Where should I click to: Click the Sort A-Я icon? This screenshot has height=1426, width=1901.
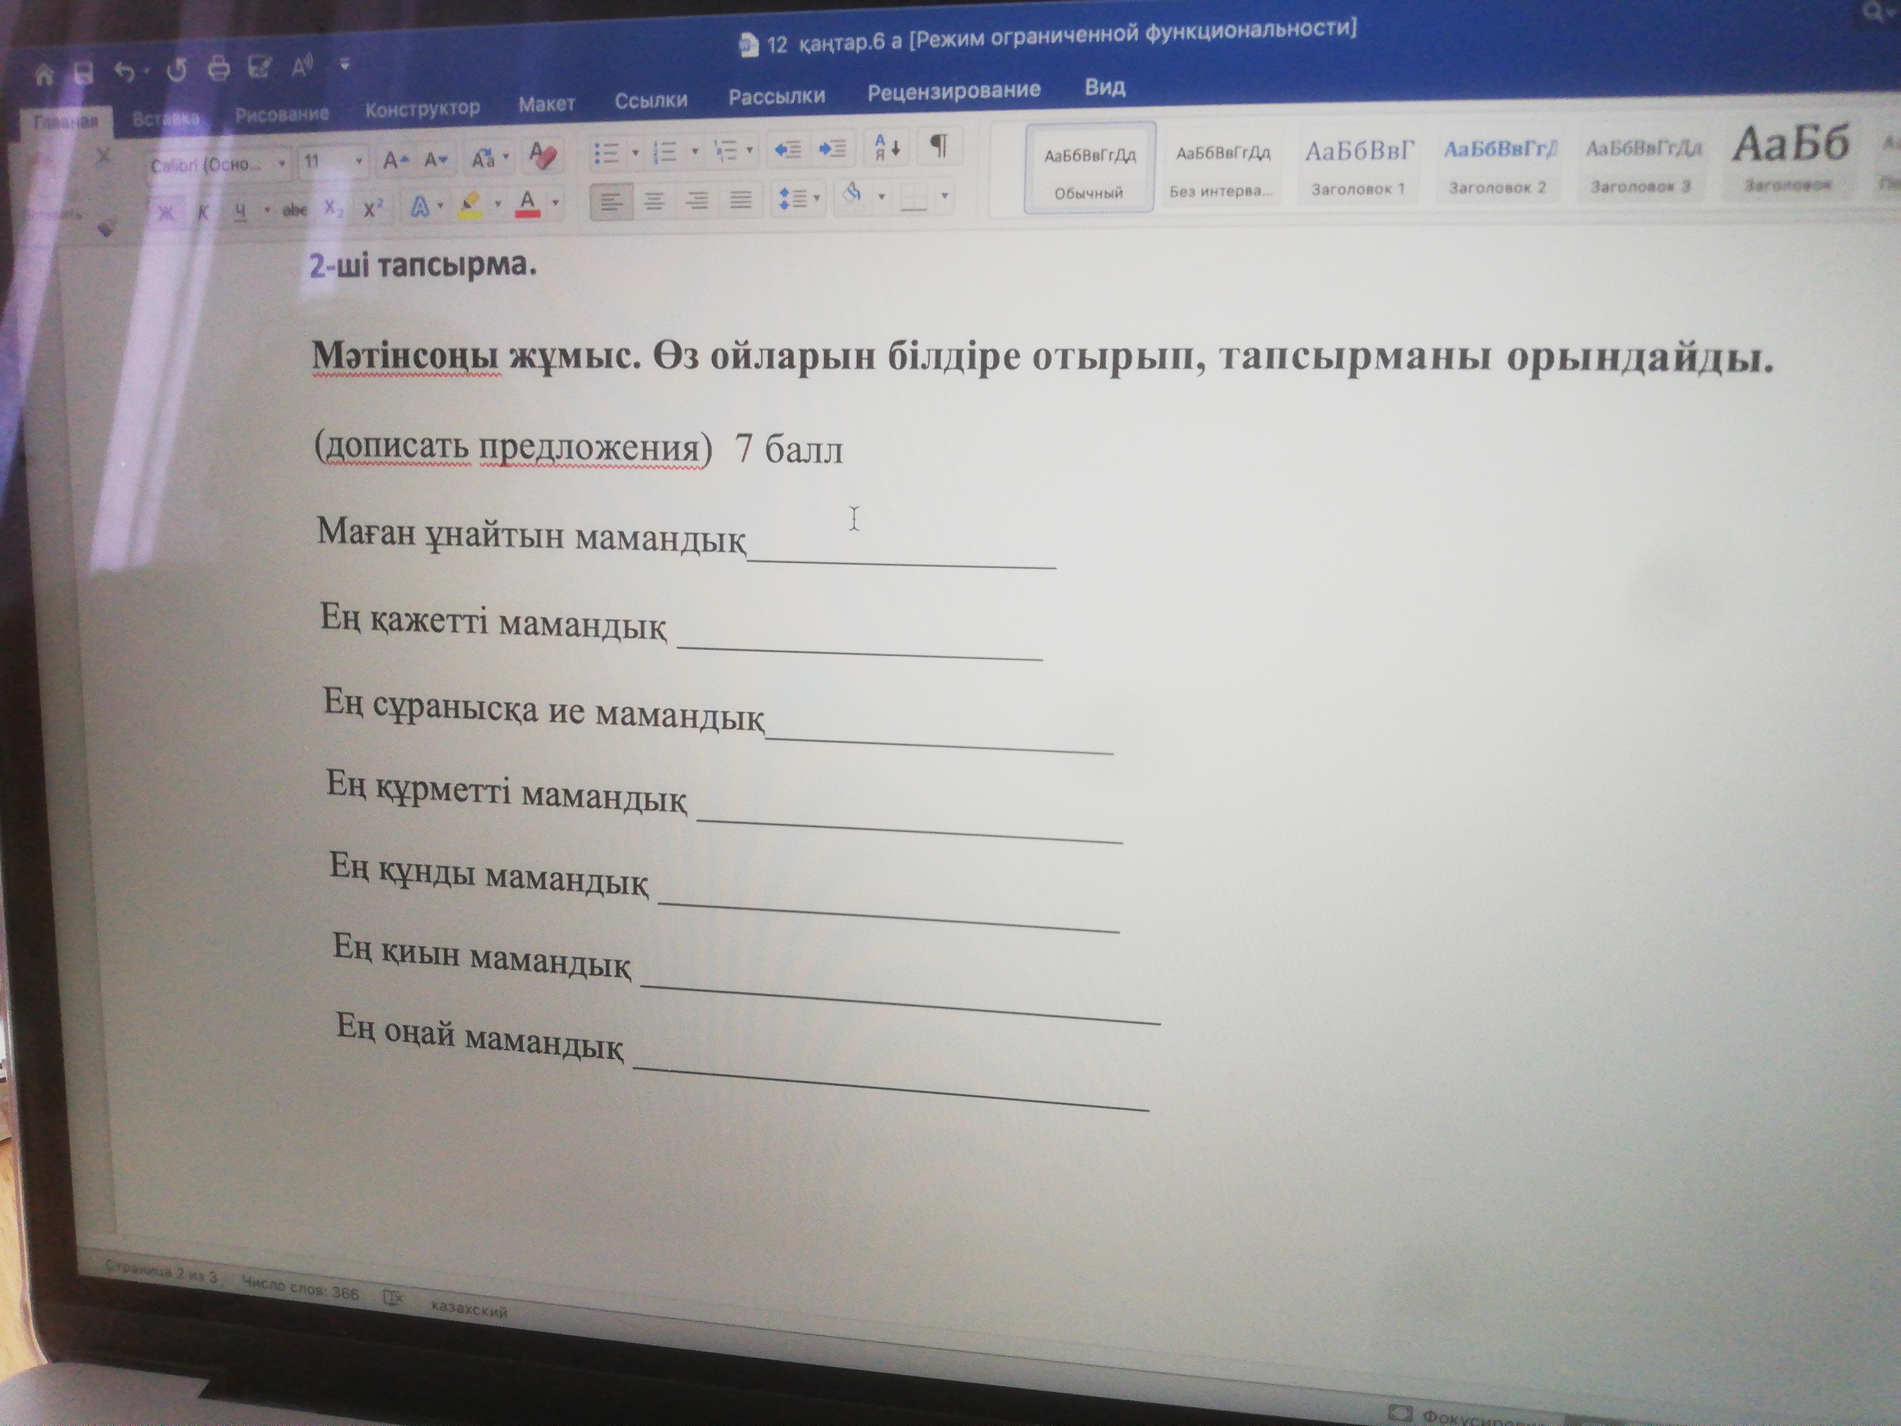(887, 149)
